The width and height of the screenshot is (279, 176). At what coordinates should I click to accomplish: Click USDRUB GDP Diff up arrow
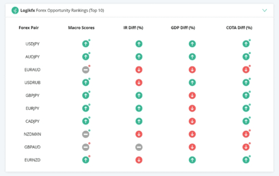(x=192, y=82)
